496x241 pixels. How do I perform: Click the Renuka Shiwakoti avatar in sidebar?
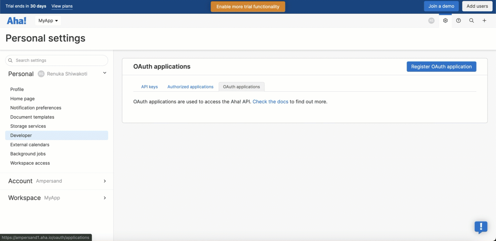[41, 74]
